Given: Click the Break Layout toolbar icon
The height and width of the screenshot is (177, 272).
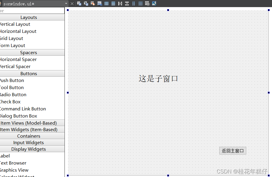Looking at the screenshot, I should [x=147, y=4].
